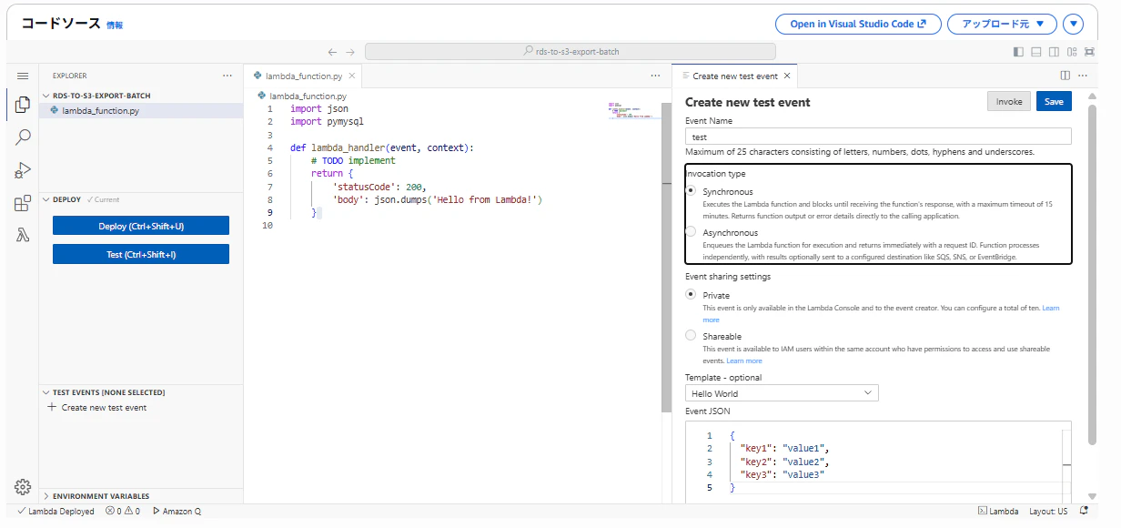Open Layout: US in status bar
This screenshot has height=528, width=1121.
pyautogui.click(x=1048, y=512)
